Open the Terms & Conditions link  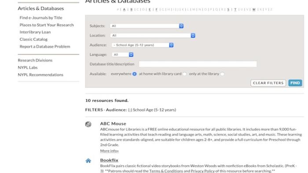[x=166, y=171]
